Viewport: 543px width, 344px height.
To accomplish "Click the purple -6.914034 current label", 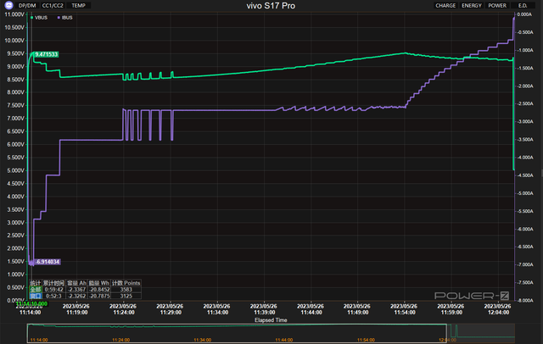I will click(x=48, y=262).
